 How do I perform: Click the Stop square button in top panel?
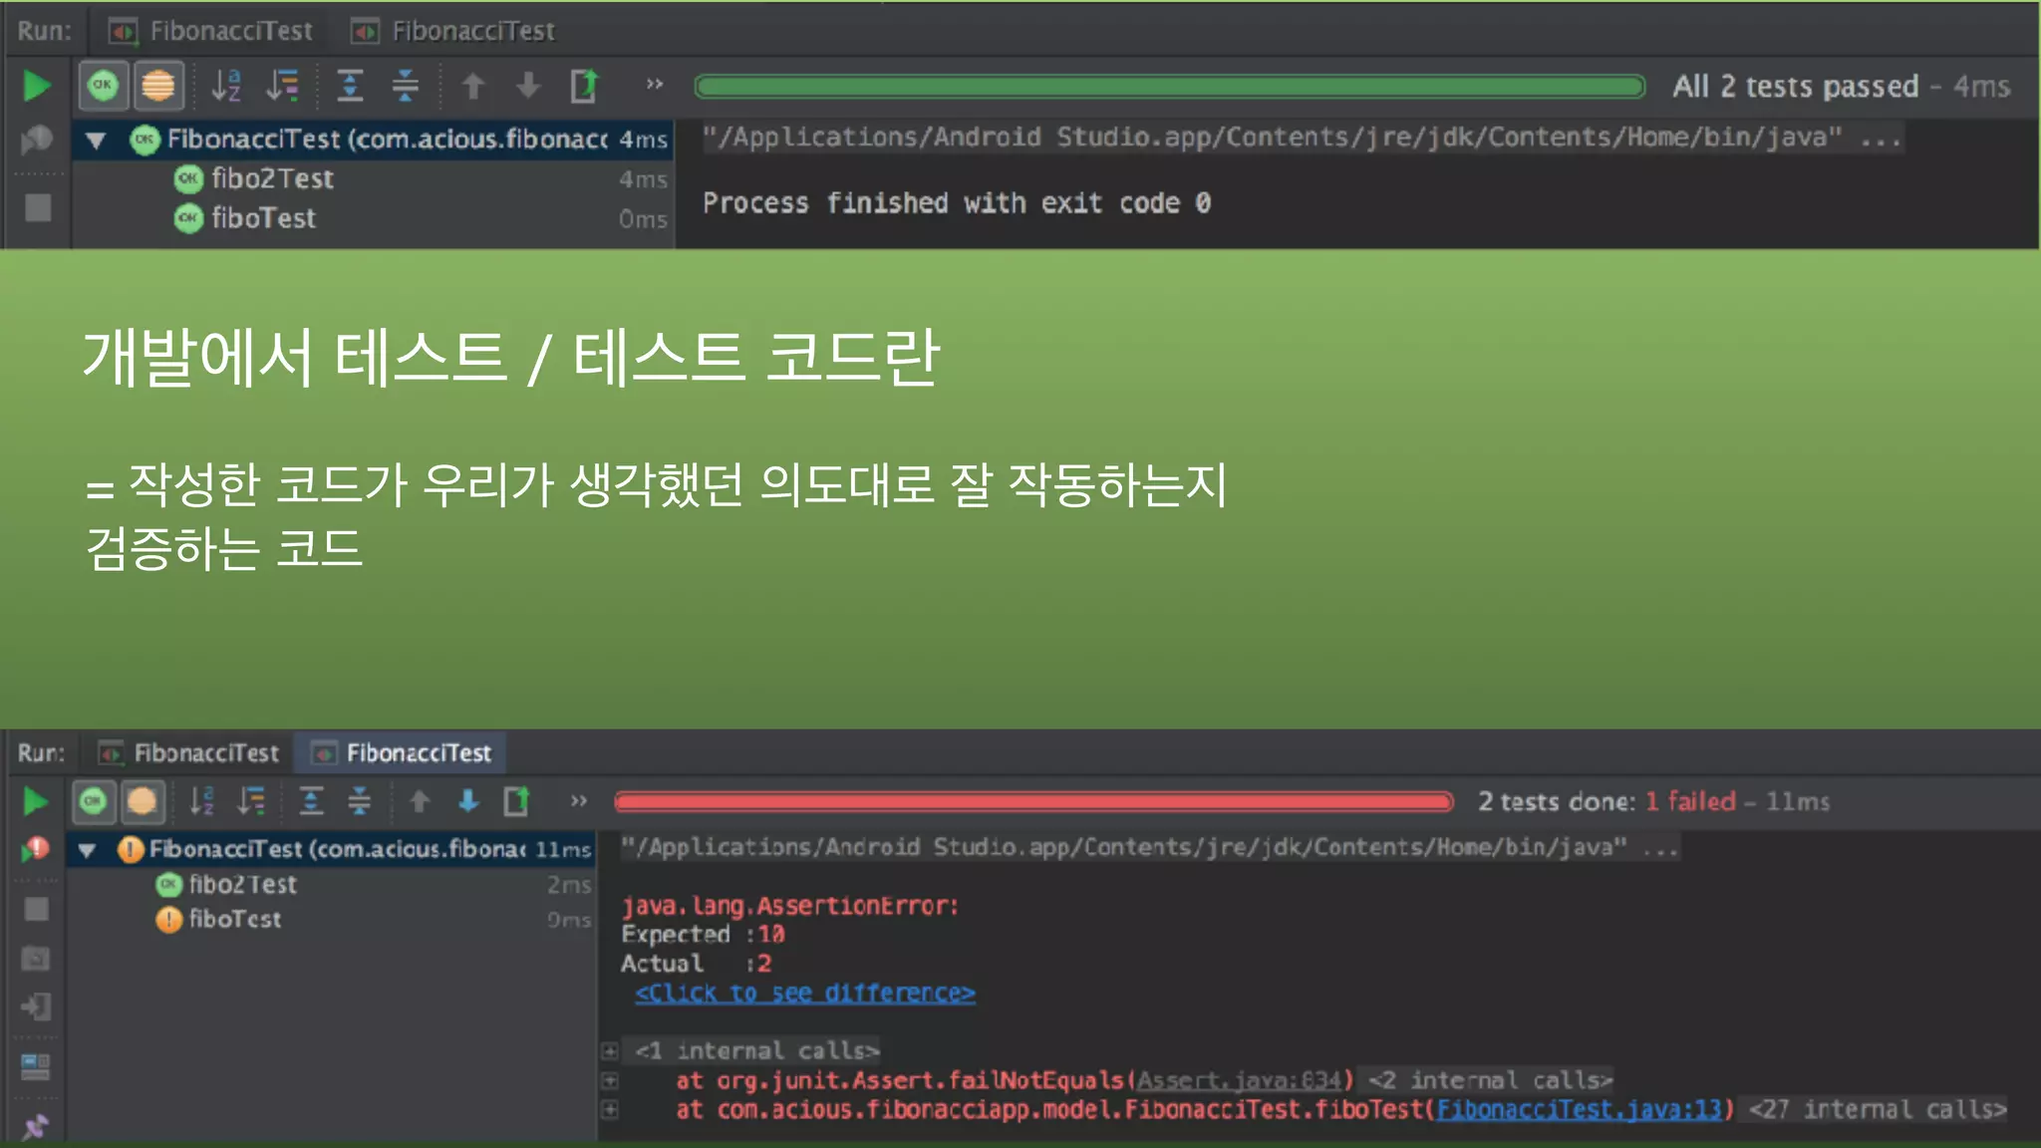[x=38, y=208]
